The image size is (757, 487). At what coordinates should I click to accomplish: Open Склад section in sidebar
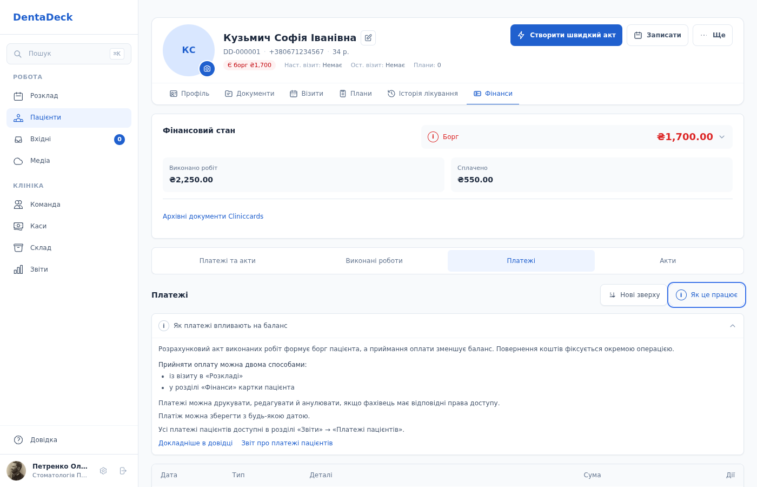point(69,248)
